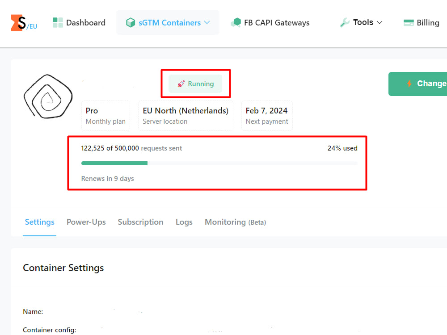This screenshot has width=447, height=335.
Task: Click the Running status badge
Action: [195, 84]
